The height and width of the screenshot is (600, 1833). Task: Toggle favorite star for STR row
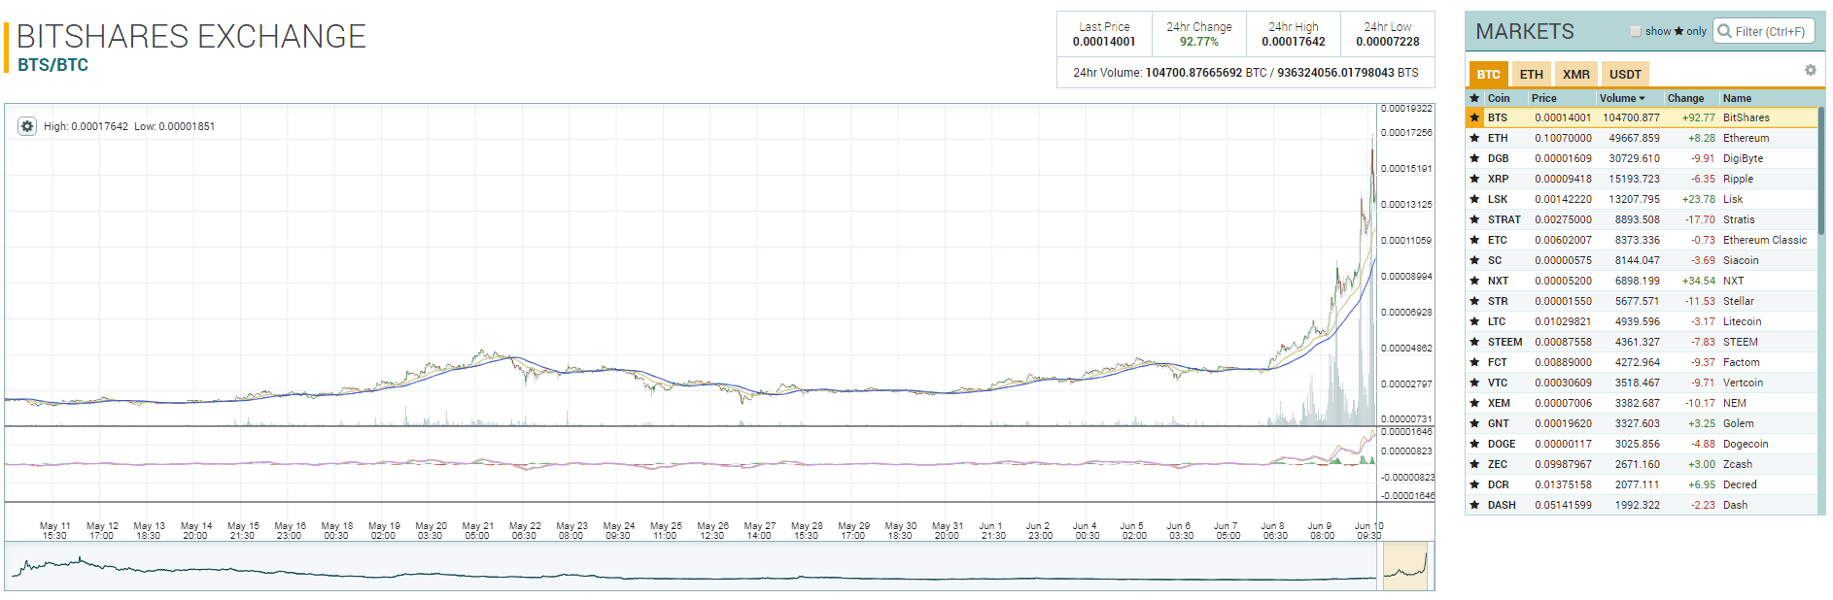click(x=1474, y=301)
